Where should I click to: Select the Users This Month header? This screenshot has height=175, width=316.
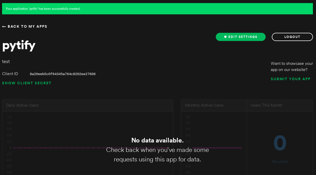[266, 105]
